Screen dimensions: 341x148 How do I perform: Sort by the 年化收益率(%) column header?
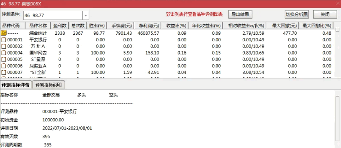[x=206, y=26]
